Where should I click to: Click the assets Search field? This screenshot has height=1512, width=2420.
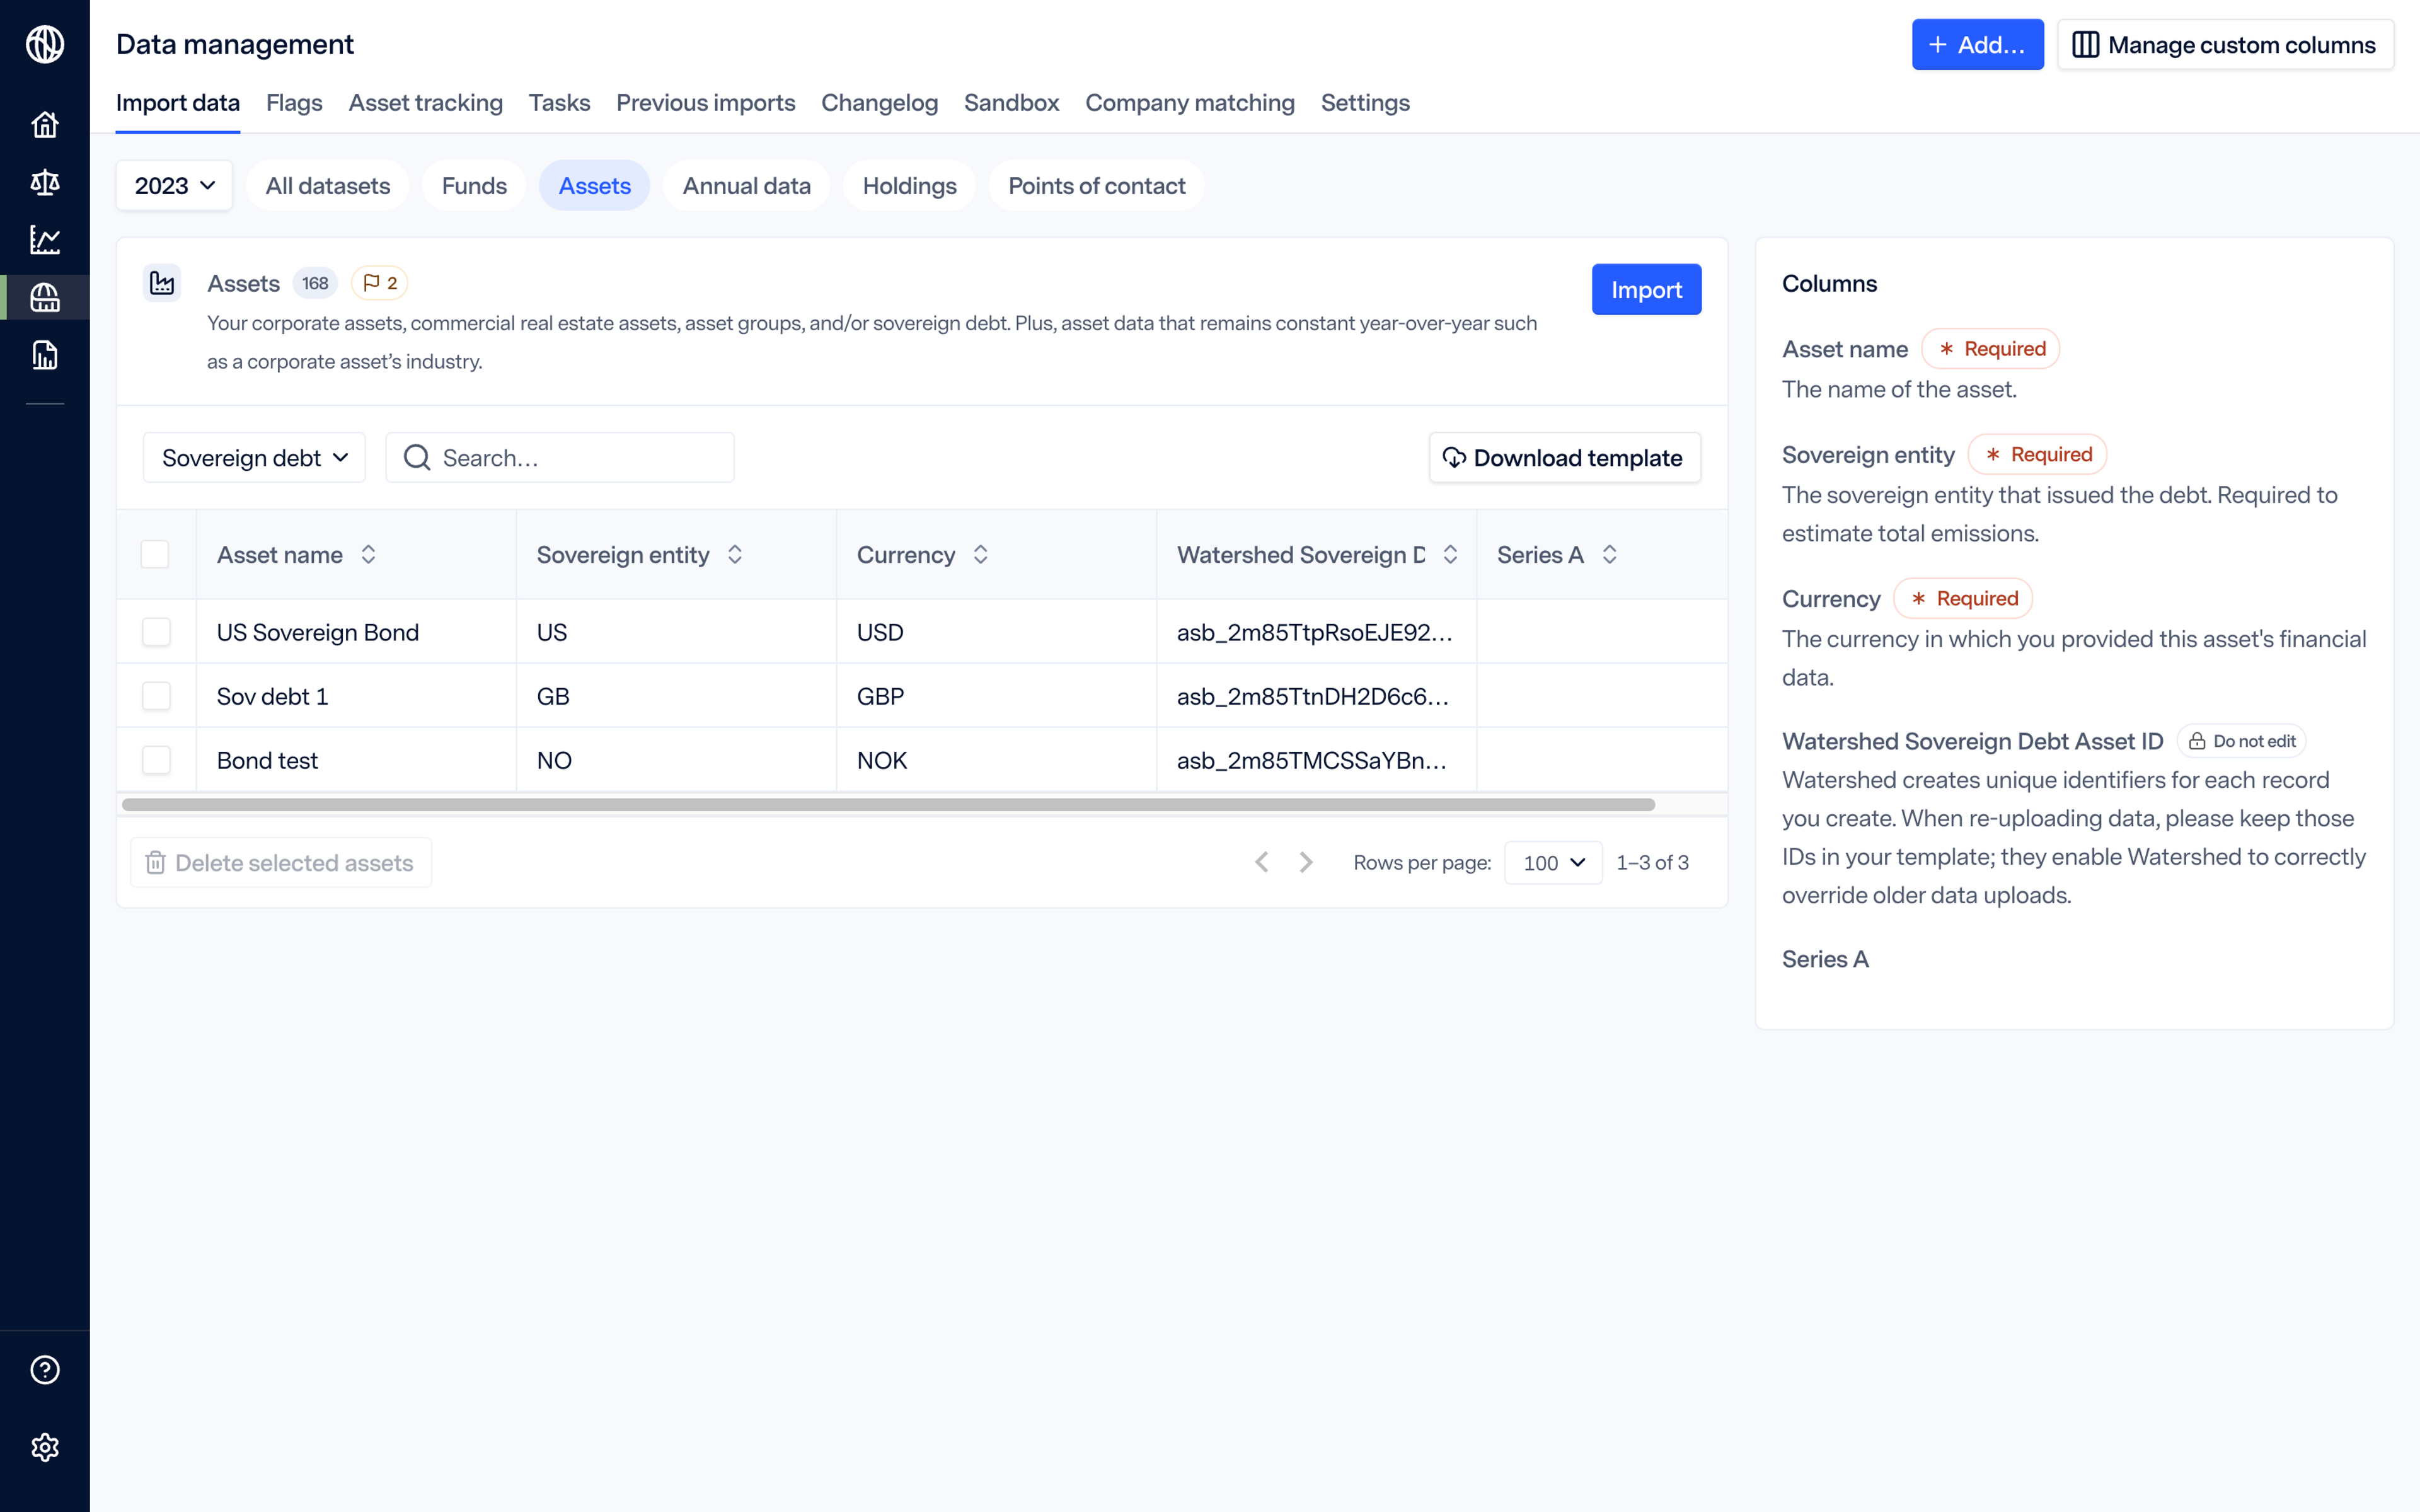pyautogui.click(x=580, y=458)
